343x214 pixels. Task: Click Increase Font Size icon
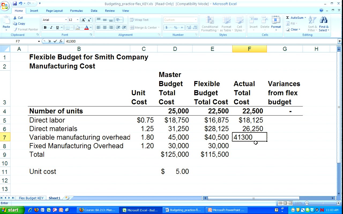pos(83,20)
